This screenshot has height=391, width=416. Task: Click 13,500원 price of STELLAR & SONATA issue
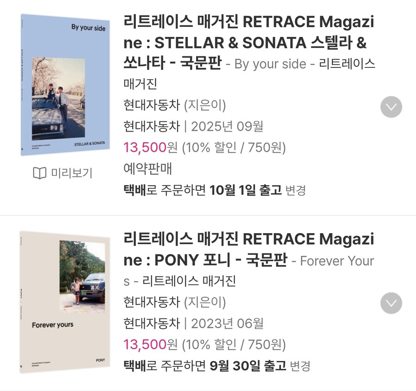click(x=150, y=148)
